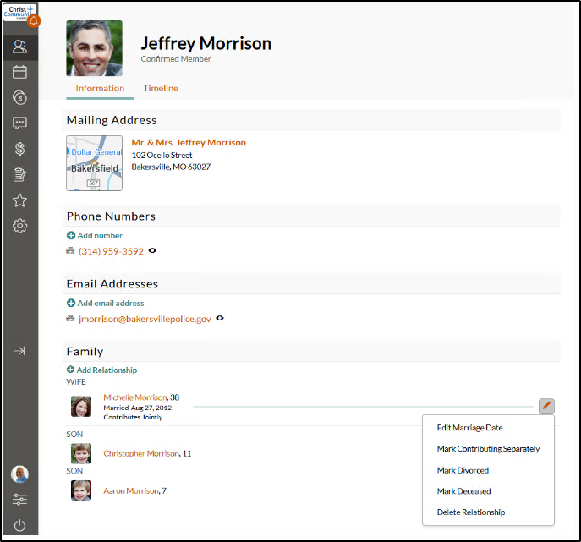Click the star favorites sidebar icon
Image resolution: width=581 pixels, height=542 pixels.
pos(20,200)
